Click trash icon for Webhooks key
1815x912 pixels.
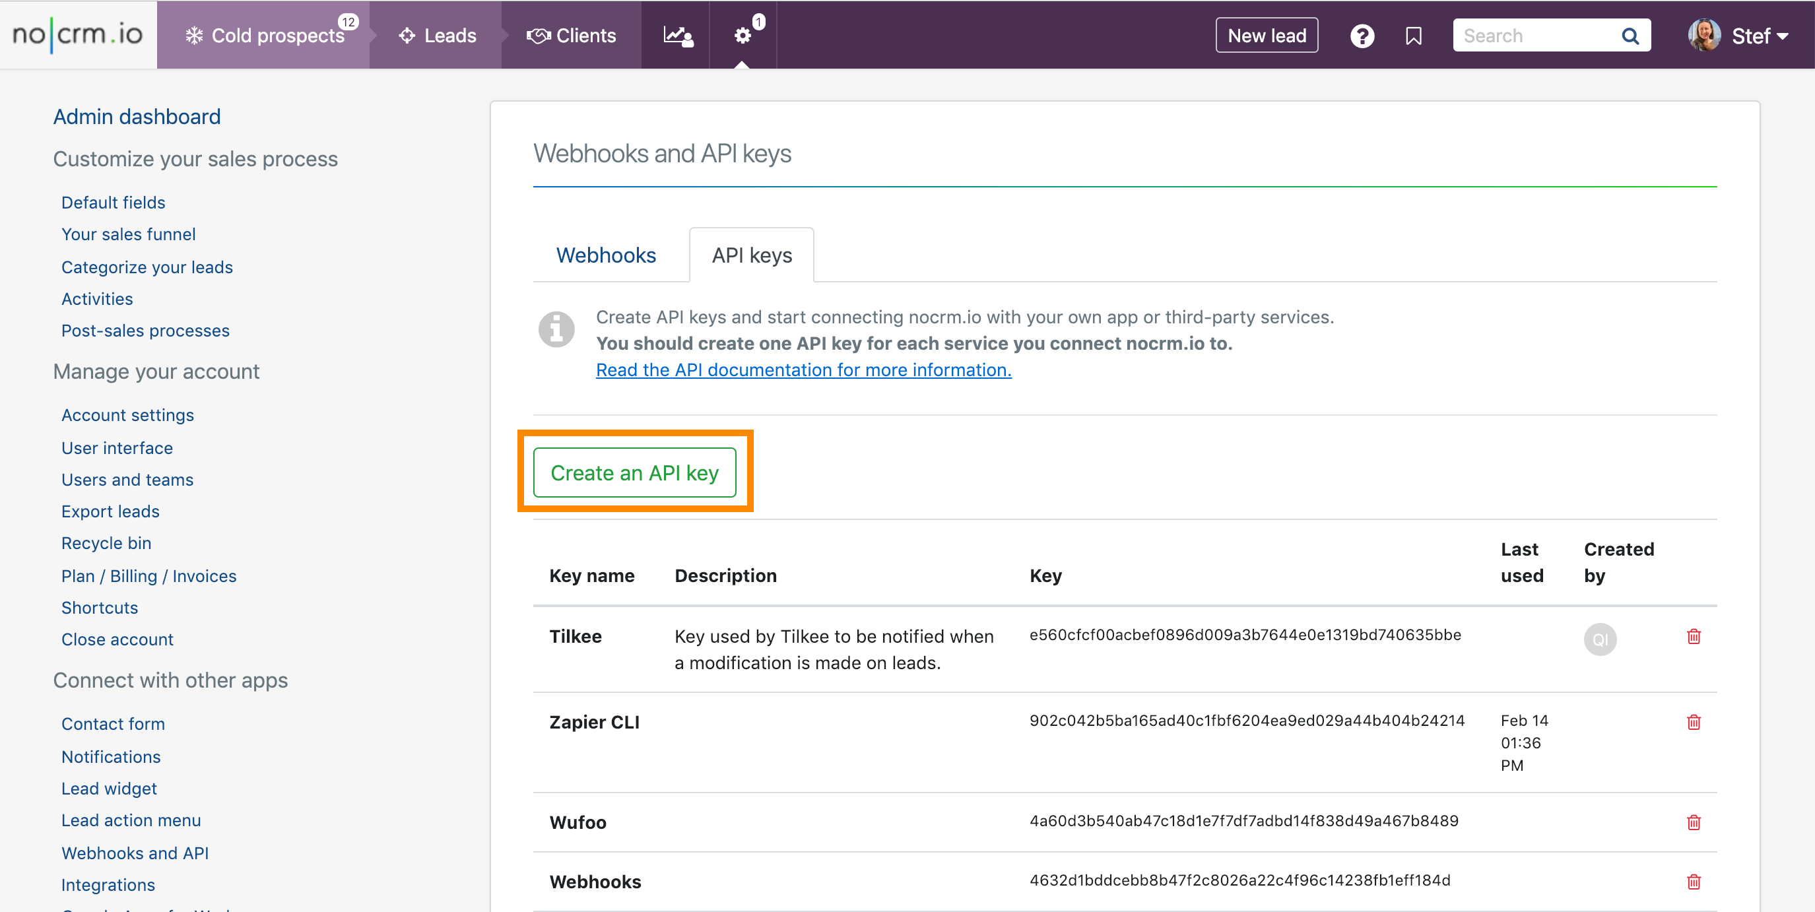[1693, 881]
